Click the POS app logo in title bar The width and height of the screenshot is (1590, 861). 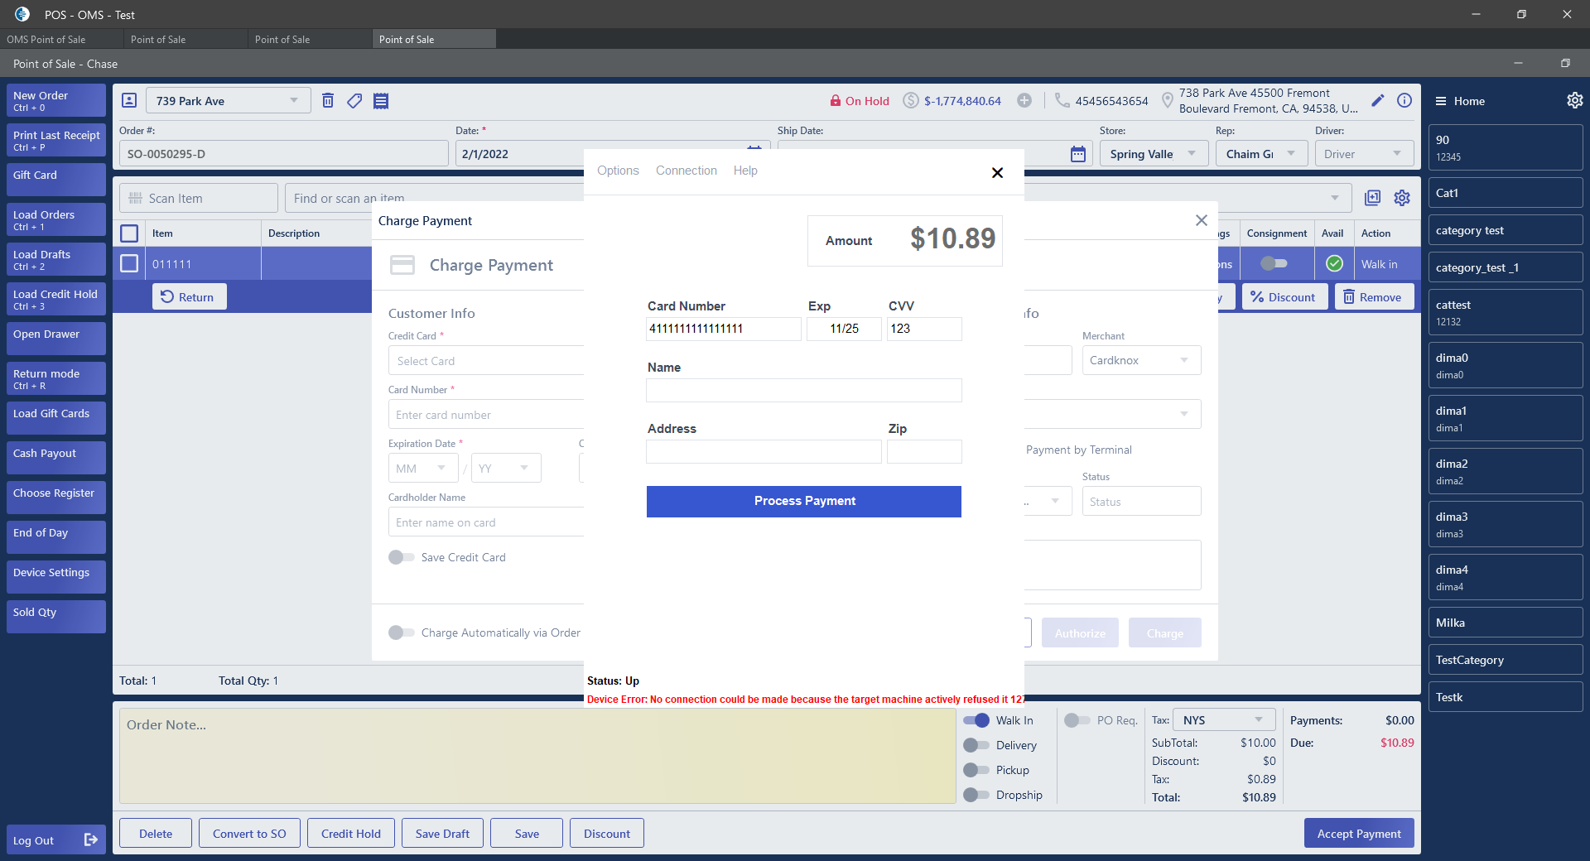tap(22, 14)
